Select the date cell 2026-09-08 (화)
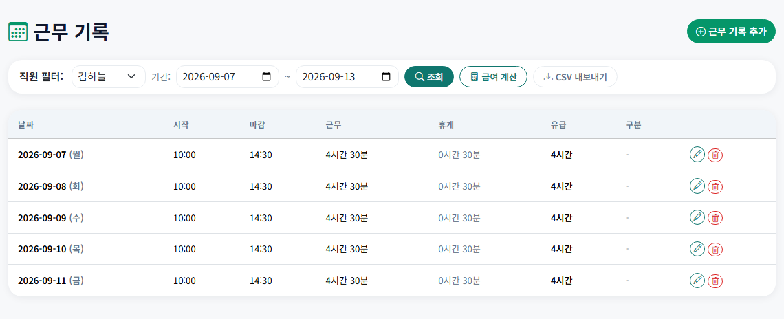784x319 pixels. [x=50, y=186]
